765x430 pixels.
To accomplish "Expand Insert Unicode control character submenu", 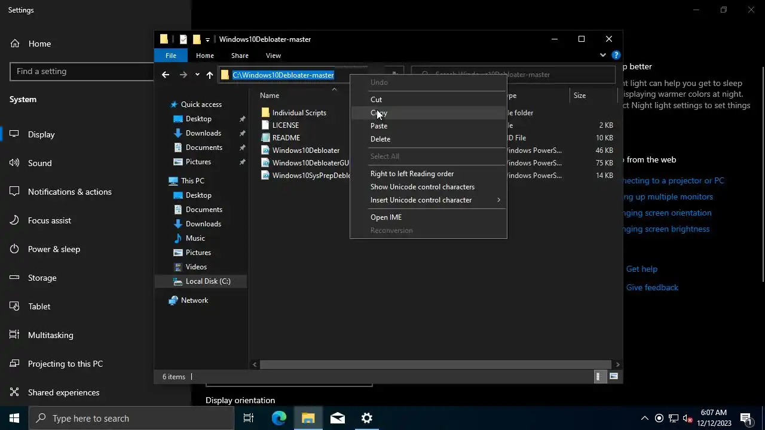I will coord(428,200).
